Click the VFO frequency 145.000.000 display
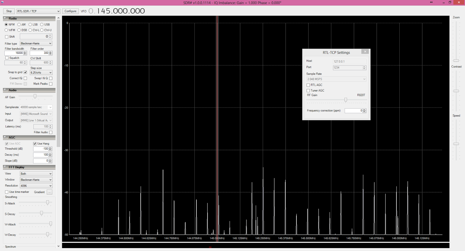Image resolution: width=465 pixels, height=251 pixels. tap(117, 11)
